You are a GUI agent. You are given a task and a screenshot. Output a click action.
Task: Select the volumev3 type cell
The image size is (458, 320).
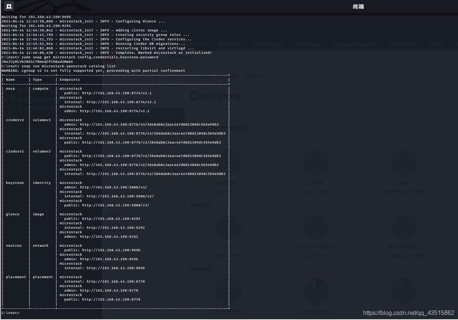coord(42,120)
